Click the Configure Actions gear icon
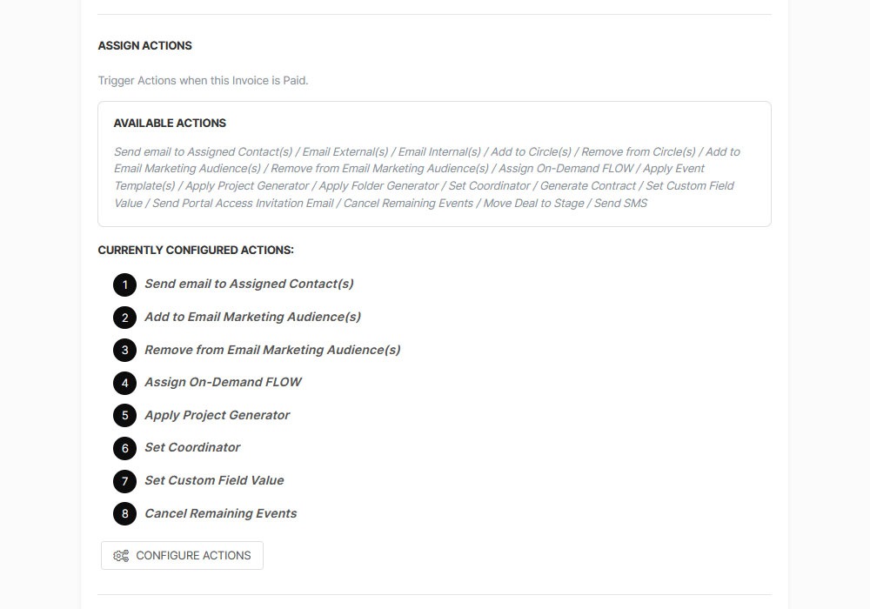 tap(121, 556)
